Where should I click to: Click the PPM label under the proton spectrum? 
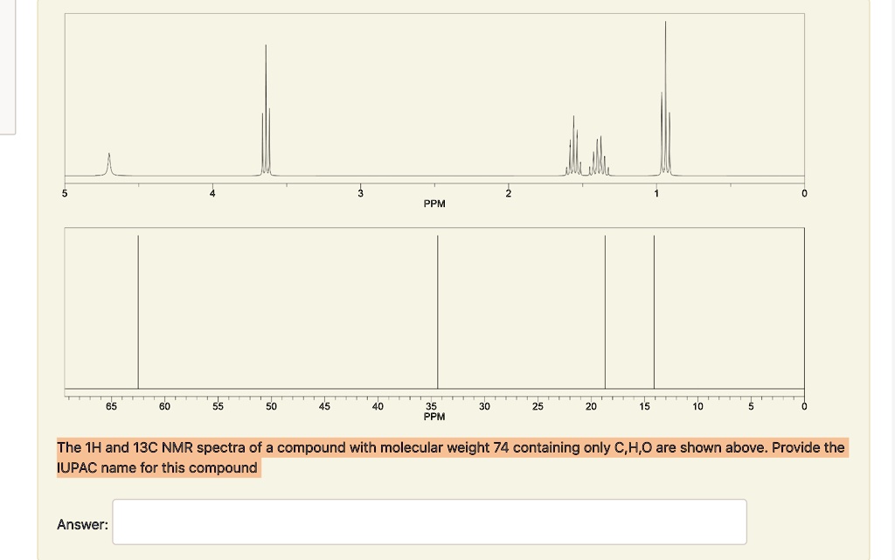click(434, 203)
